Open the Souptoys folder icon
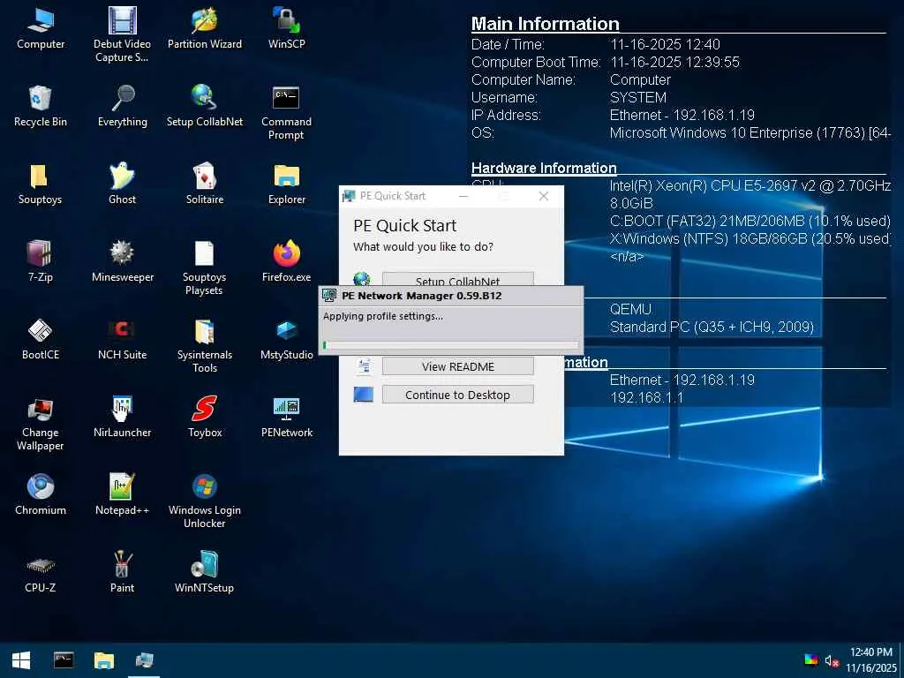904x678 pixels. pyautogui.click(x=41, y=184)
